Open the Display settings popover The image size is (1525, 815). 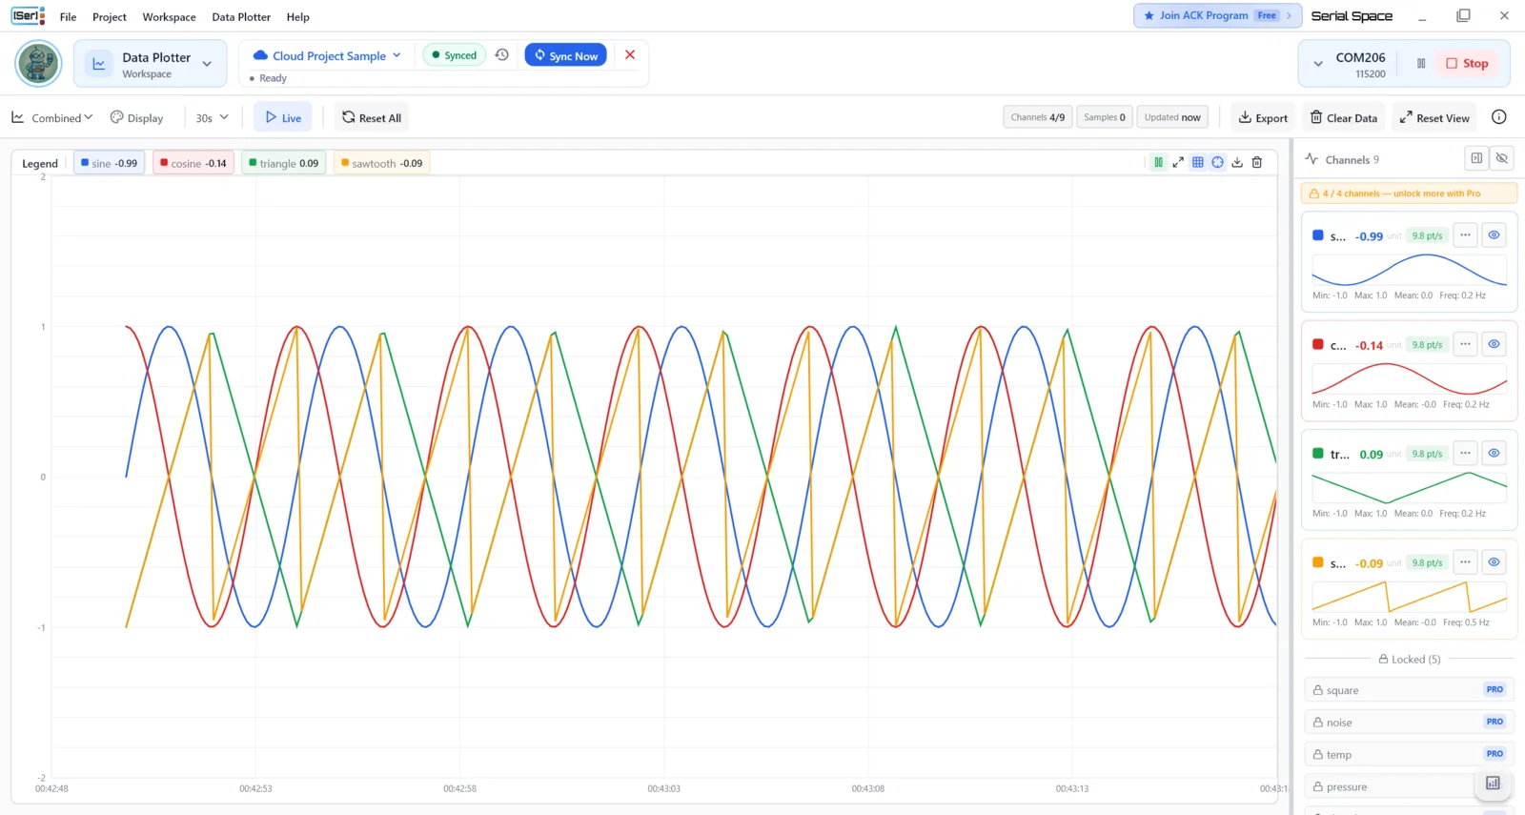point(137,118)
